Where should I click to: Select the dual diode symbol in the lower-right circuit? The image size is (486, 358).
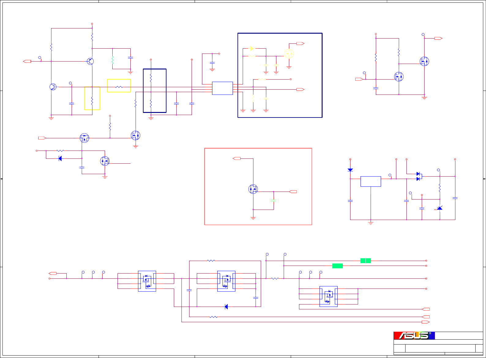click(419, 176)
